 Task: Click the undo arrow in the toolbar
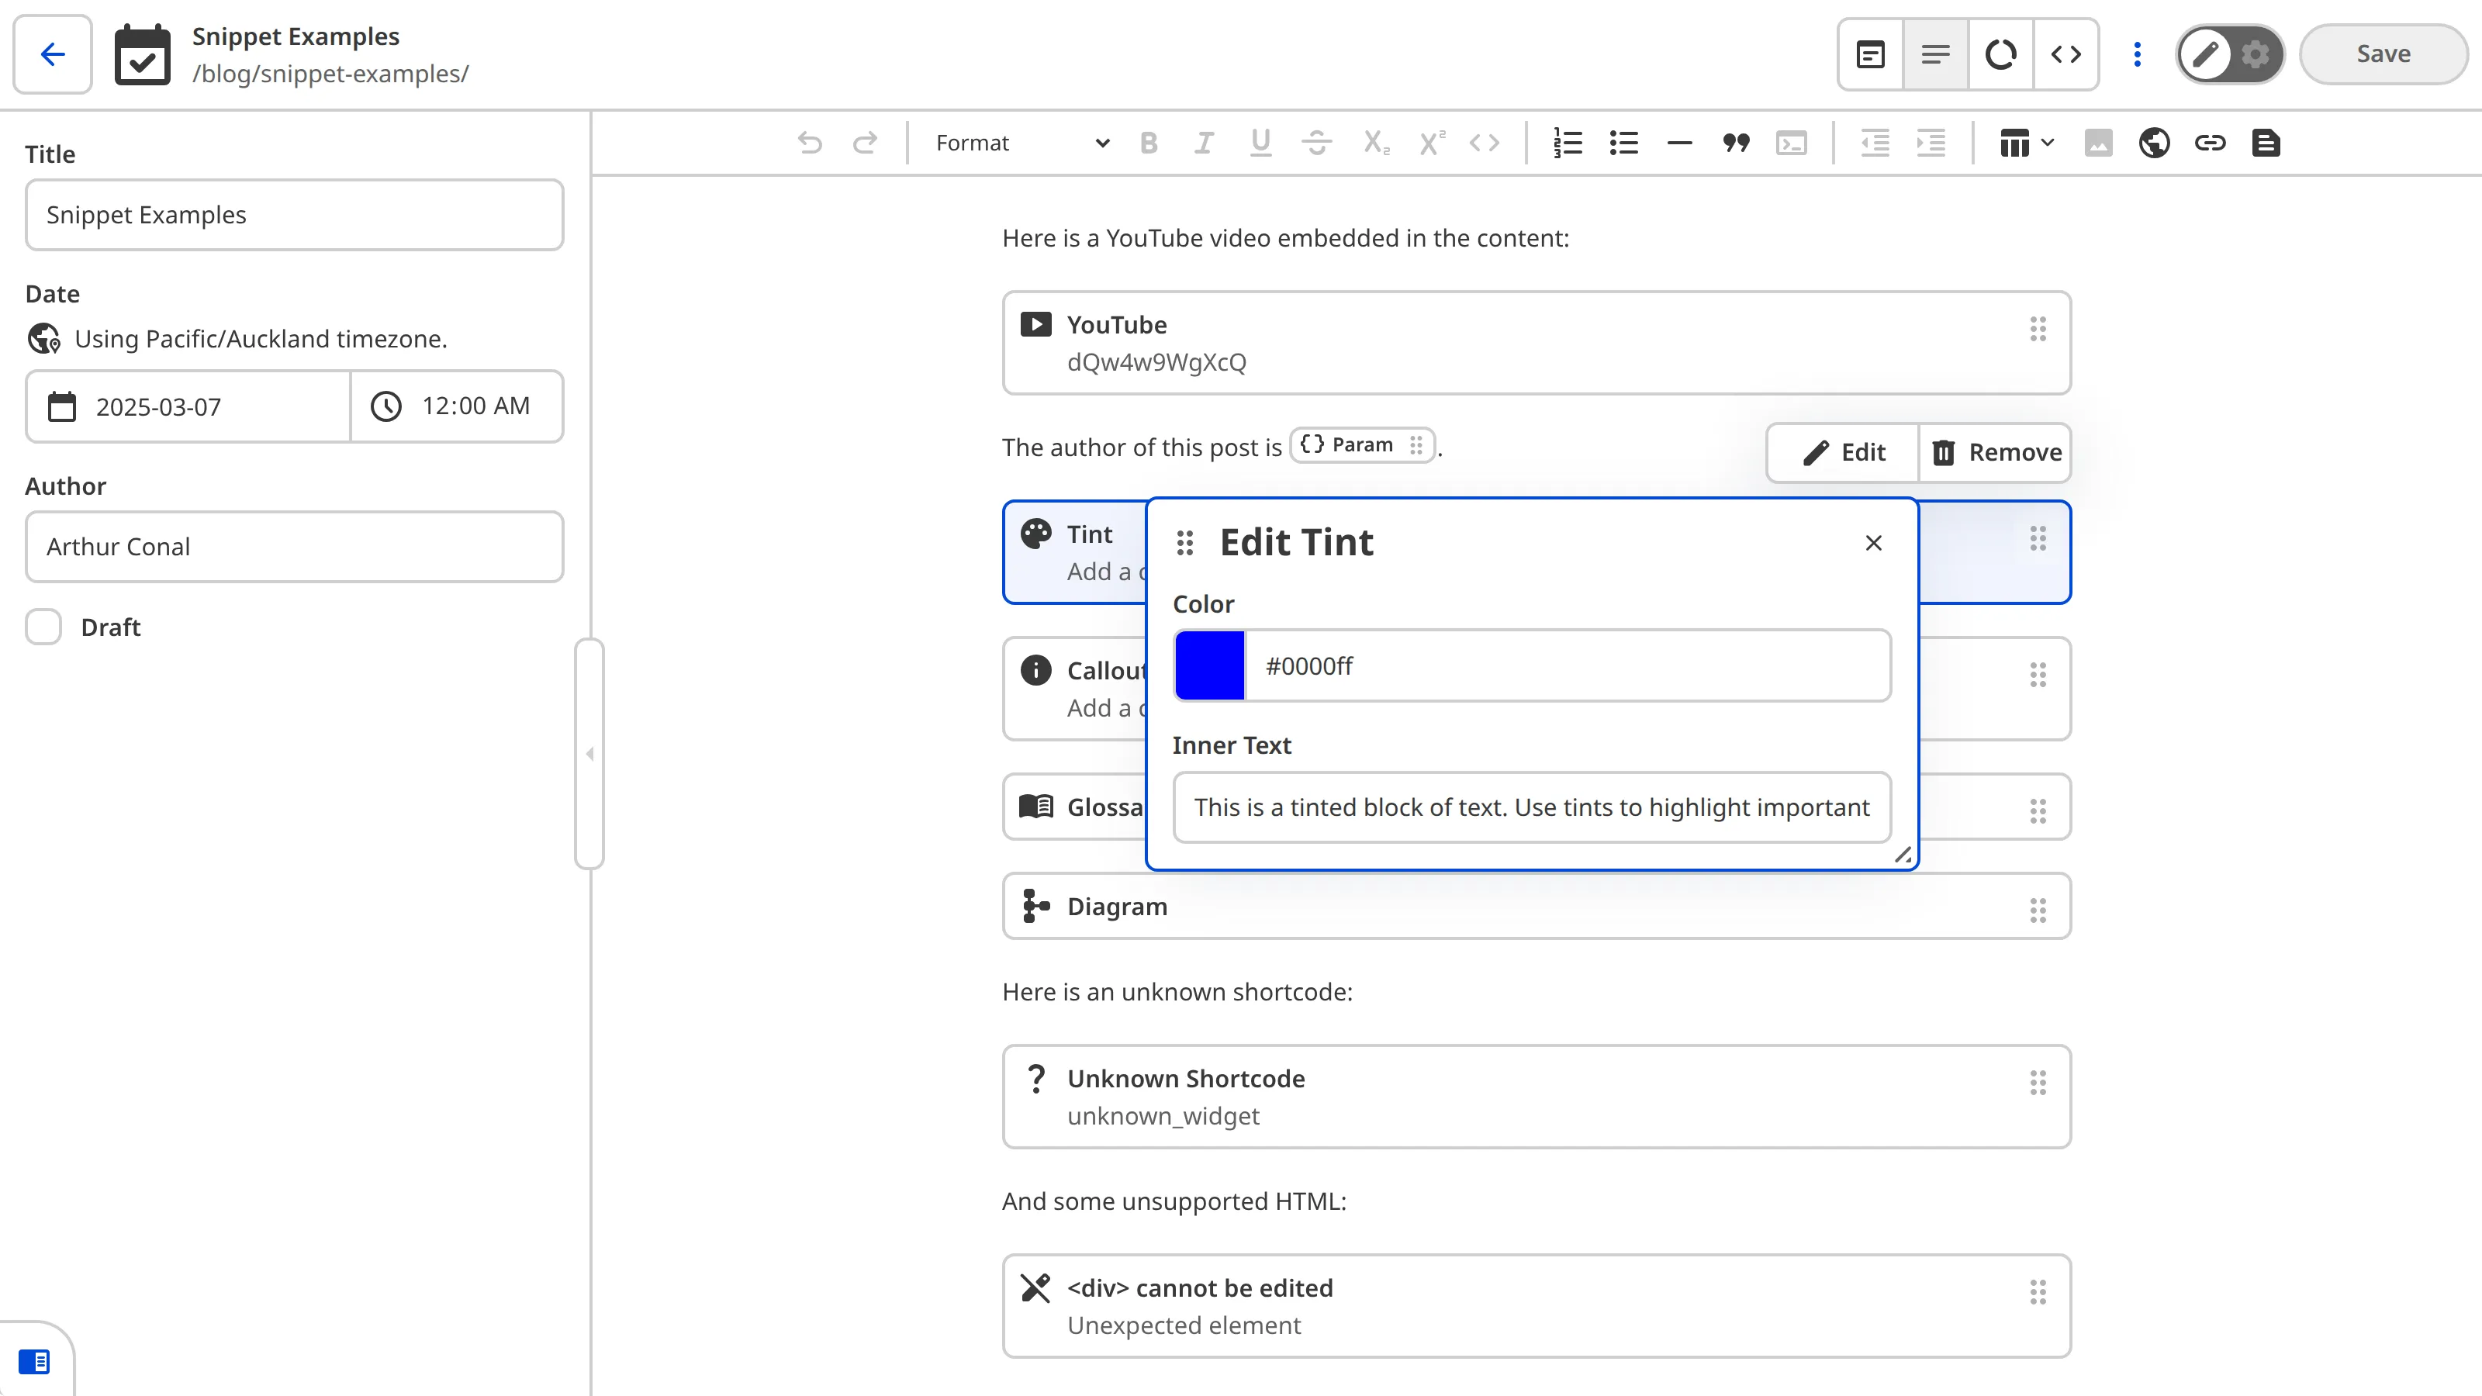(x=809, y=143)
